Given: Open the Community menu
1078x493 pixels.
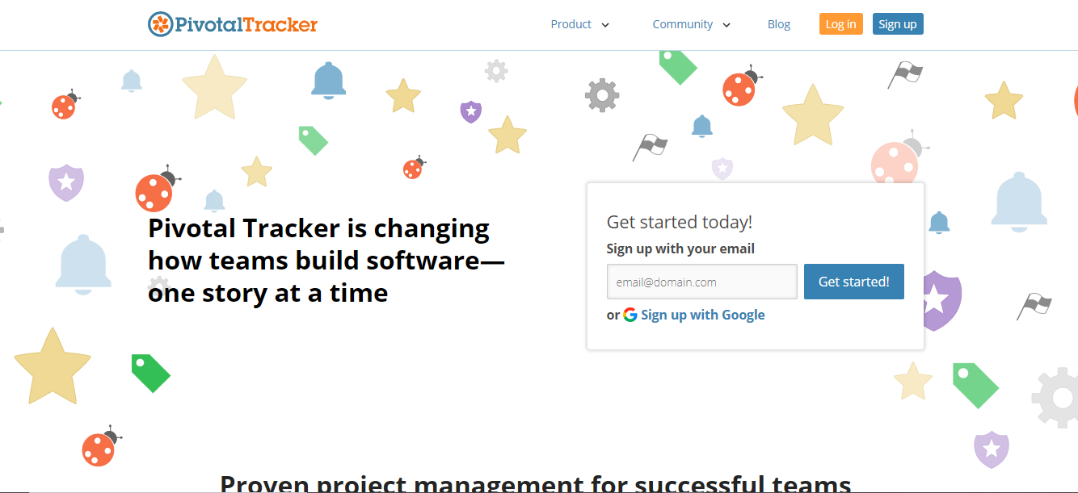Looking at the screenshot, I should [x=683, y=24].
